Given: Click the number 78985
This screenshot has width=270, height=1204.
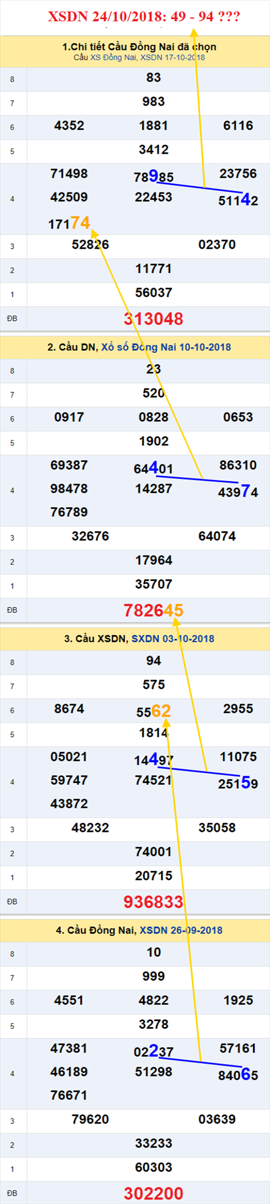Looking at the screenshot, I should [x=154, y=177].
